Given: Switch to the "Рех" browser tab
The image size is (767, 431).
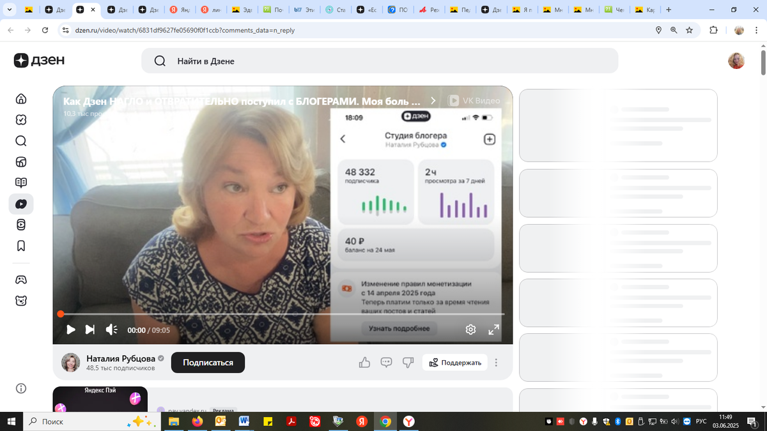Looking at the screenshot, I should tap(430, 10).
